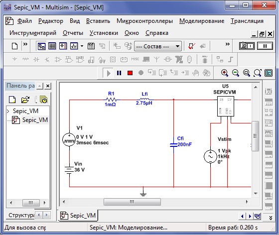This screenshot has width=279, height=235.
Task: Place an Analog op-amp component
Action: (58, 59)
